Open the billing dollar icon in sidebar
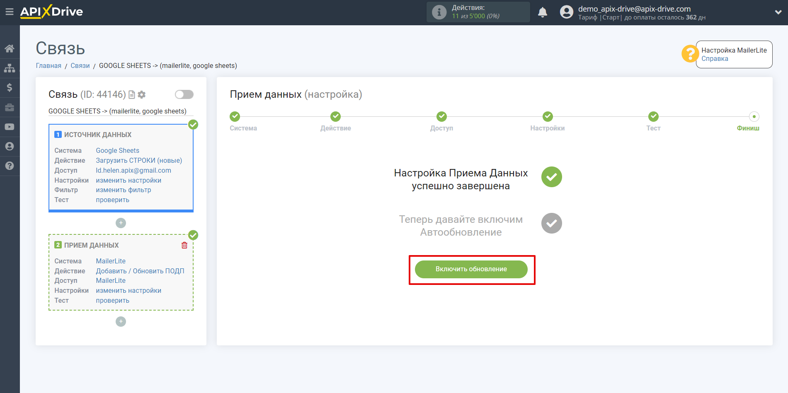 (x=10, y=87)
